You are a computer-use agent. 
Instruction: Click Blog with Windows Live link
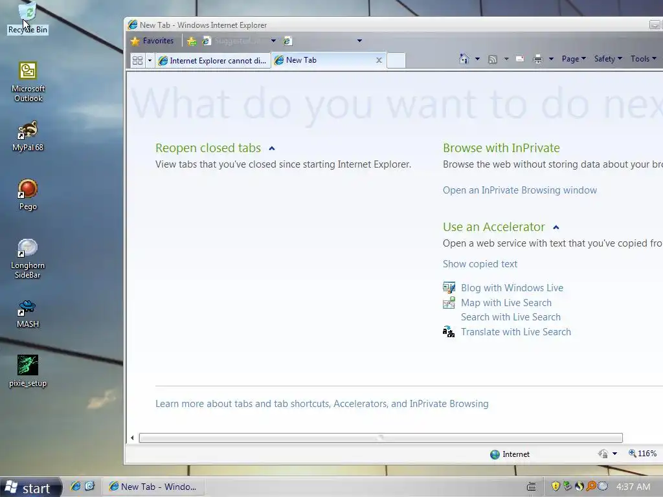click(x=512, y=288)
